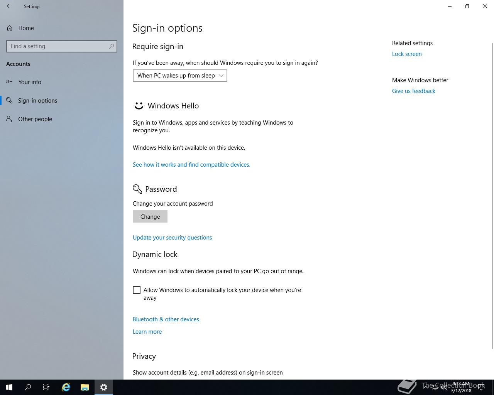The height and width of the screenshot is (395, 494).
Task: Click Give us feedback link
Action: coord(414,91)
